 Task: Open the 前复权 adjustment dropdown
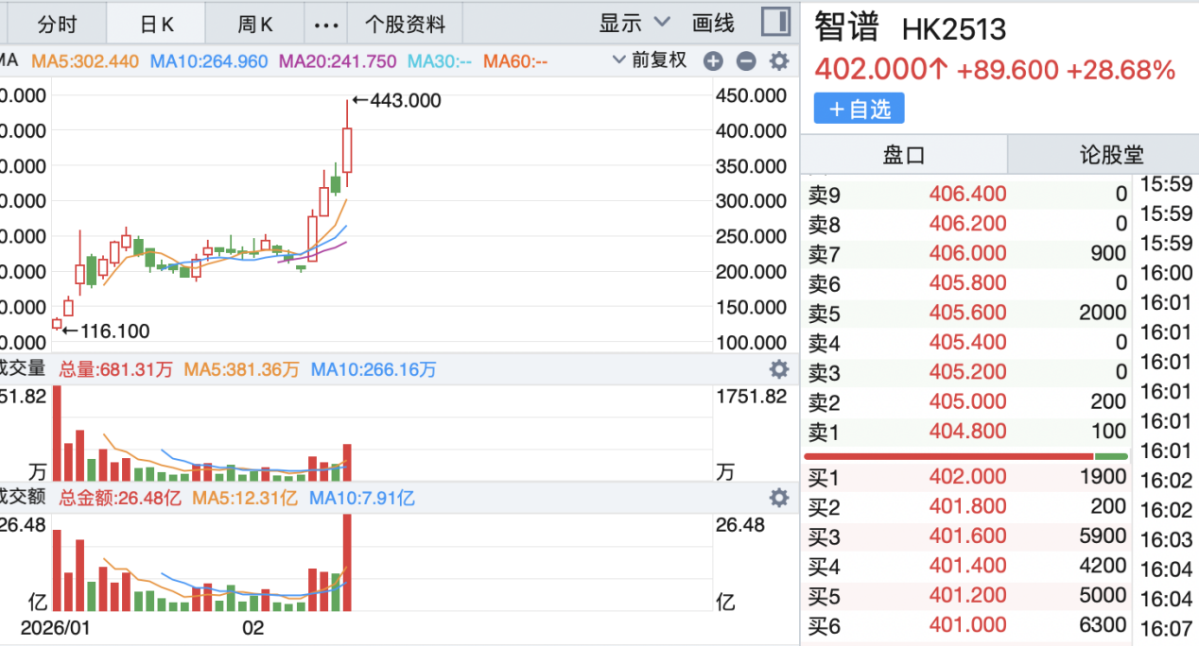click(x=650, y=60)
